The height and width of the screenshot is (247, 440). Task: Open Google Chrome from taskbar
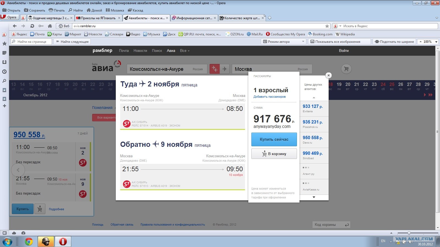coord(29,242)
